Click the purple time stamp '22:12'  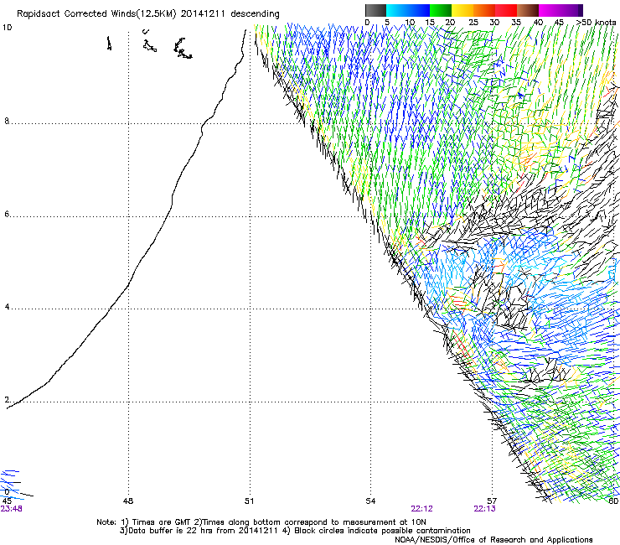[x=422, y=509]
